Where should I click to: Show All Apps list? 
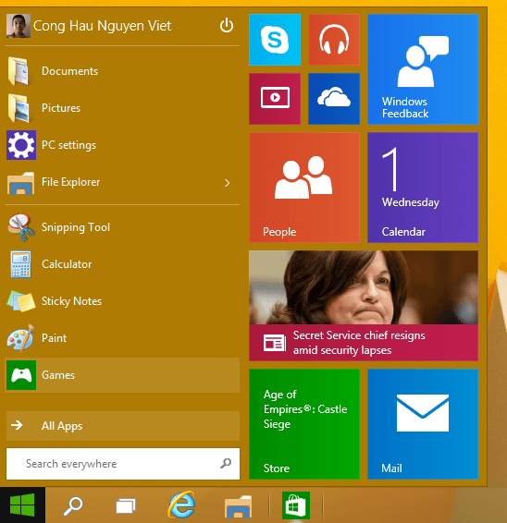(123, 426)
